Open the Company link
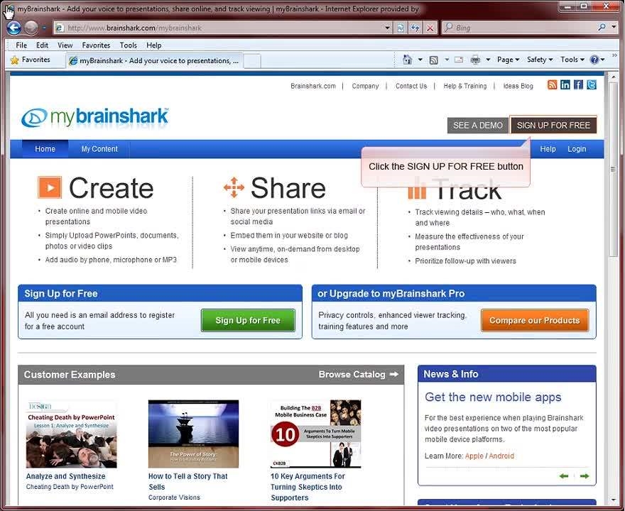 pos(365,86)
